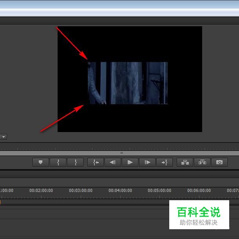Step back one frame

(x=113, y=162)
